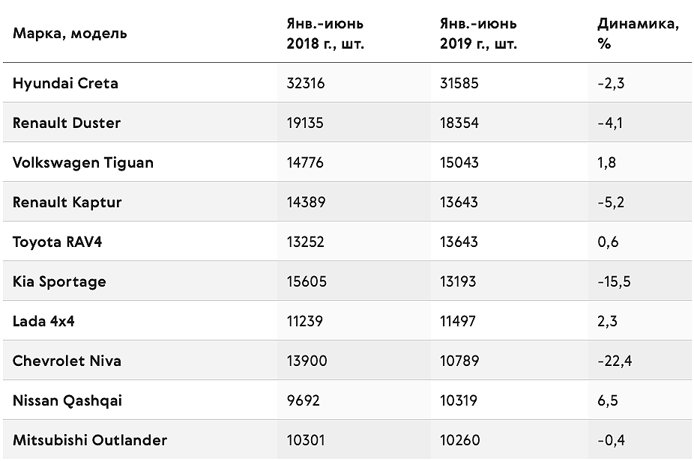Select the Lada 4x4 row label
The width and height of the screenshot is (694, 461).
(x=43, y=321)
